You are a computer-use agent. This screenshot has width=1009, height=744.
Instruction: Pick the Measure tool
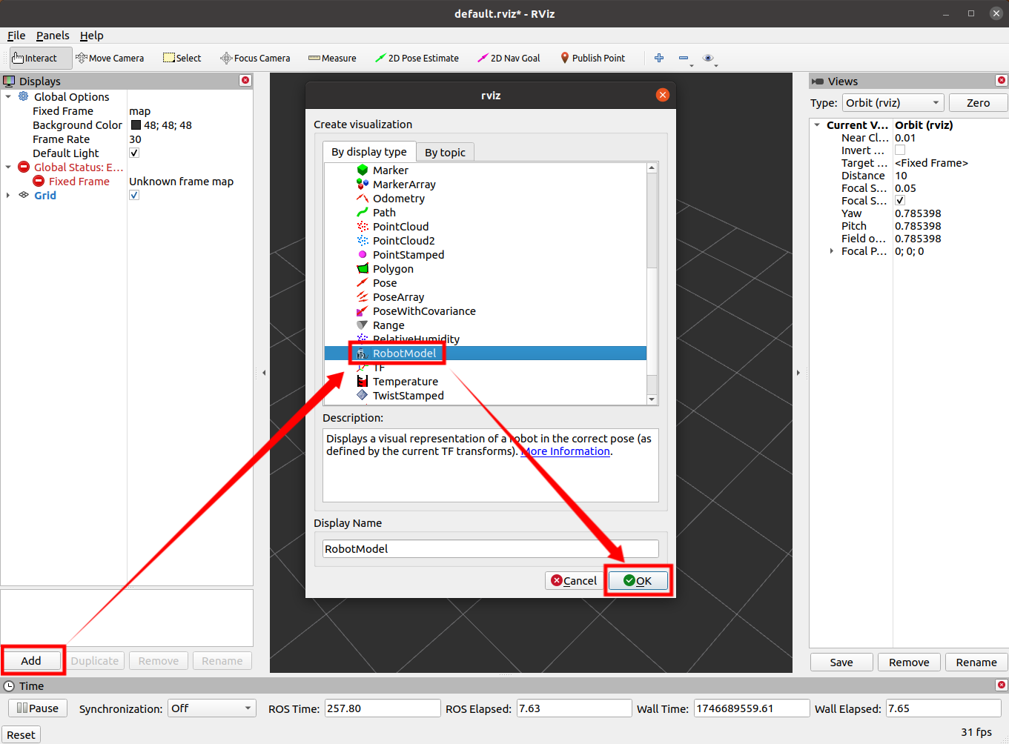pyautogui.click(x=332, y=58)
